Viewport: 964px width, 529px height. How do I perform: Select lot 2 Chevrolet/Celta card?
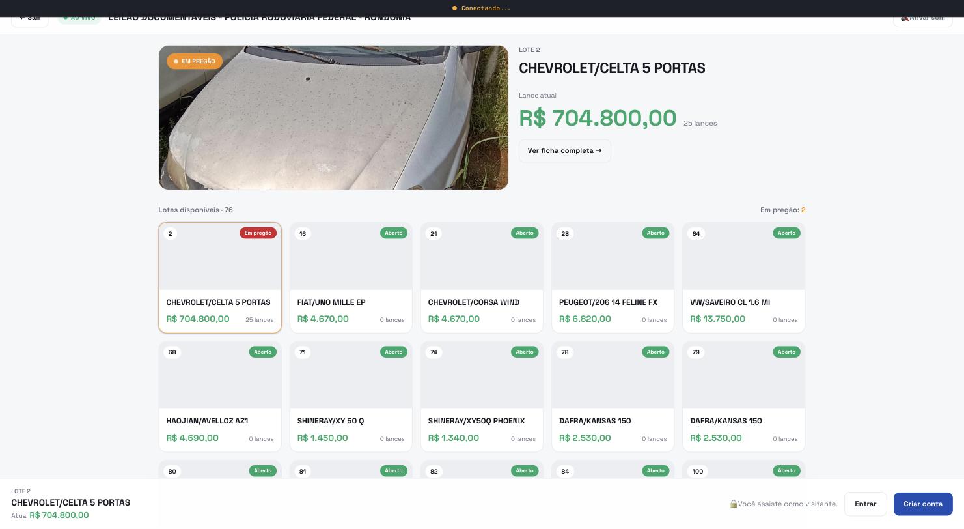[x=220, y=278]
